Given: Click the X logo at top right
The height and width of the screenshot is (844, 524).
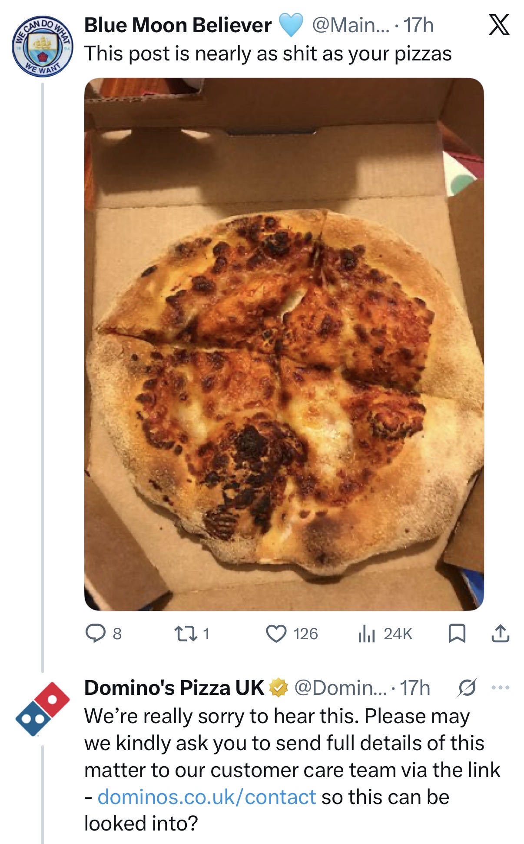Looking at the screenshot, I should (x=499, y=25).
